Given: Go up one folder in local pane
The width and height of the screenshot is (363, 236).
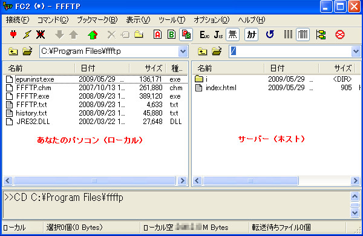Looking at the screenshot, I should 13,51.
